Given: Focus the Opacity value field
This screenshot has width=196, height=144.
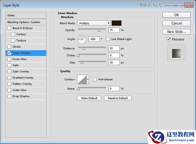Looking at the screenshot, I should [114, 30].
